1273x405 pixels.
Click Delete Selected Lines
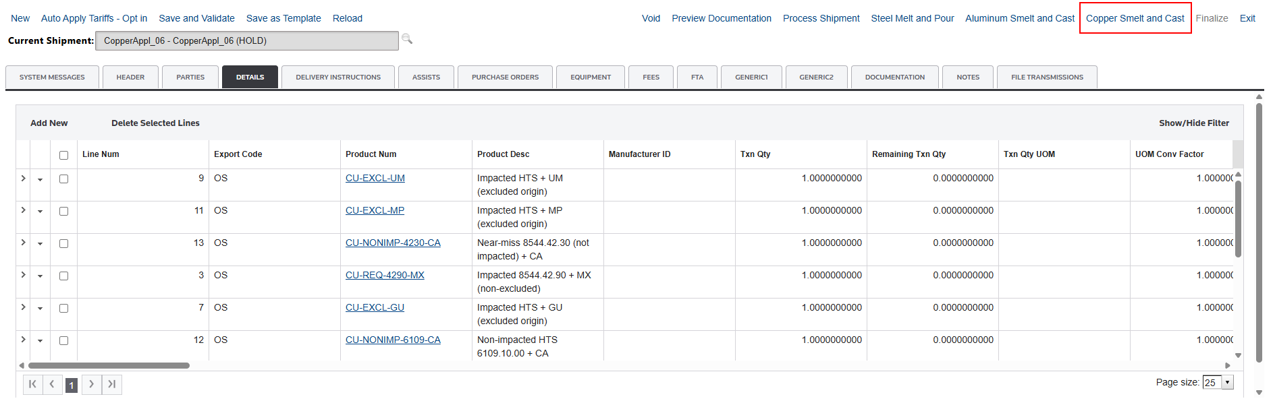pos(155,123)
